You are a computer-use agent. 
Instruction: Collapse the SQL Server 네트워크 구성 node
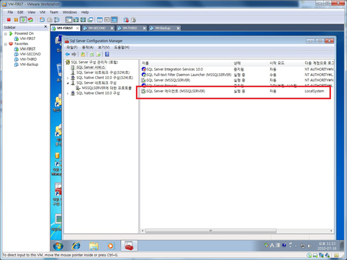coord(68,83)
